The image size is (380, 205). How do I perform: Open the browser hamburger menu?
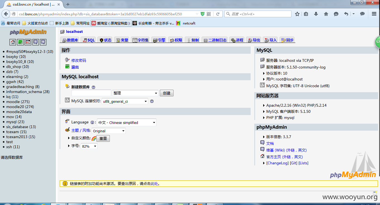(x=374, y=14)
